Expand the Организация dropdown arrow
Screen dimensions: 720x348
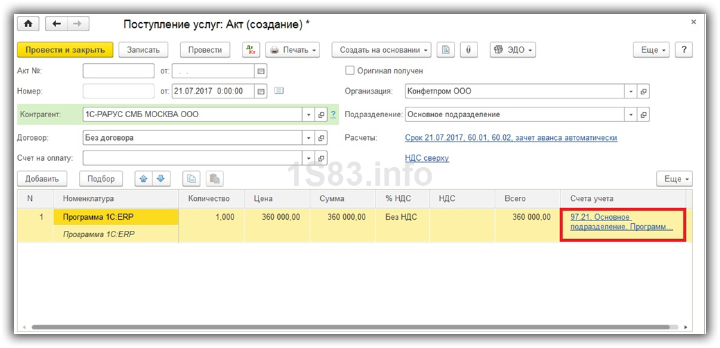(630, 92)
